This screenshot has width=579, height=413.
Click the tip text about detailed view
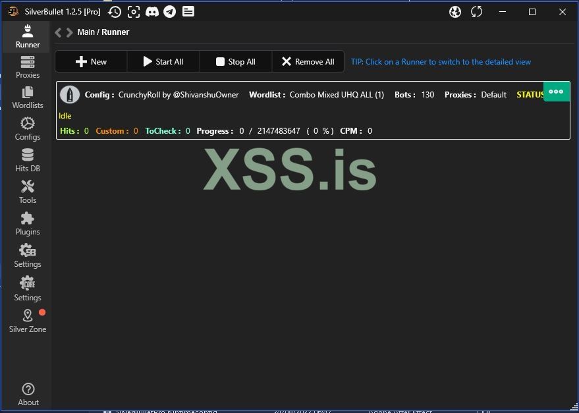(x=441, y=62)
